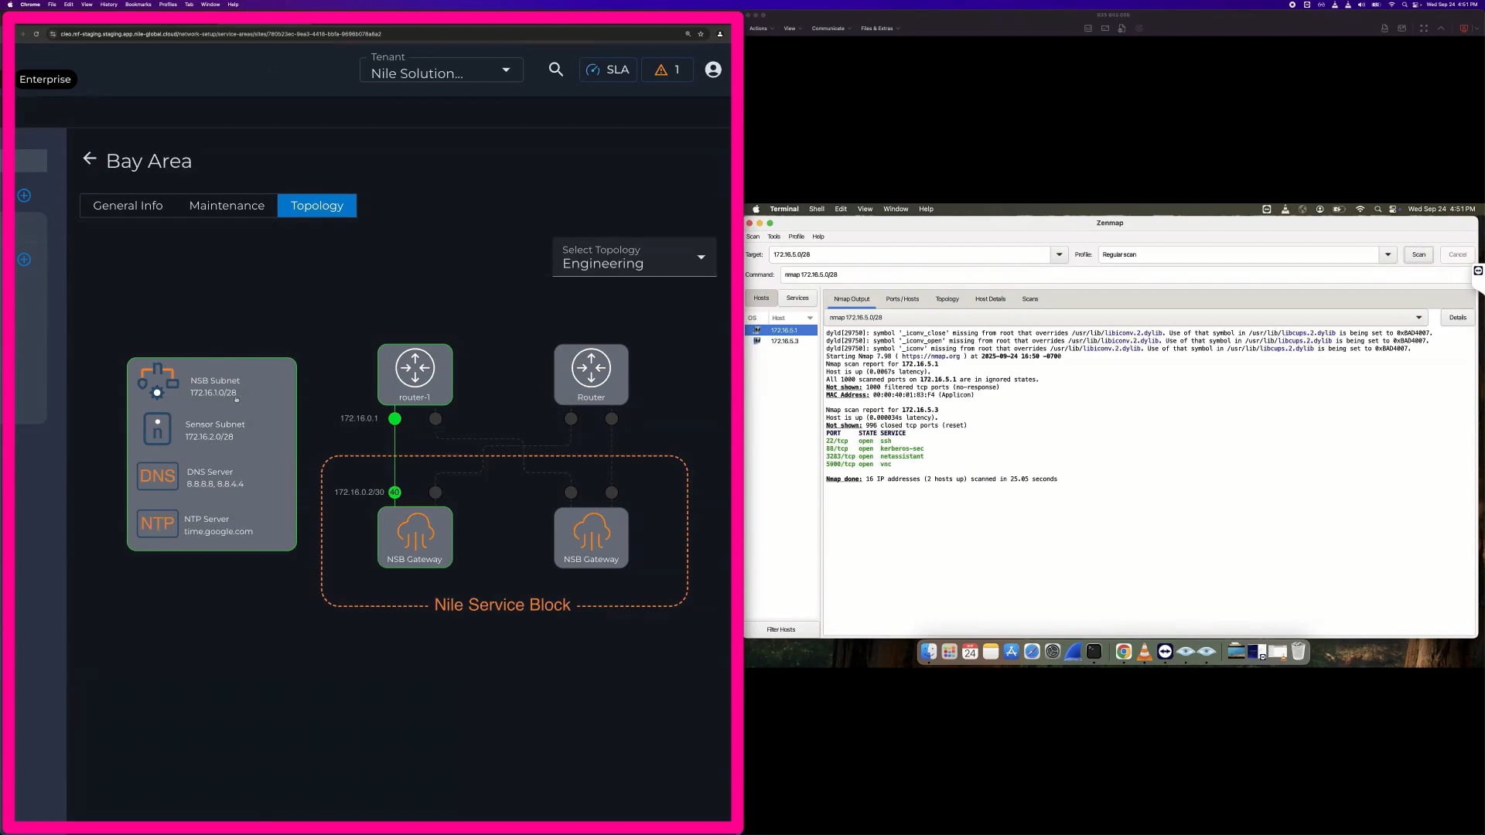This screenshot has height=835, width=1485.
Task: Switch to the Maintenance tab
Action: [226, 206]
